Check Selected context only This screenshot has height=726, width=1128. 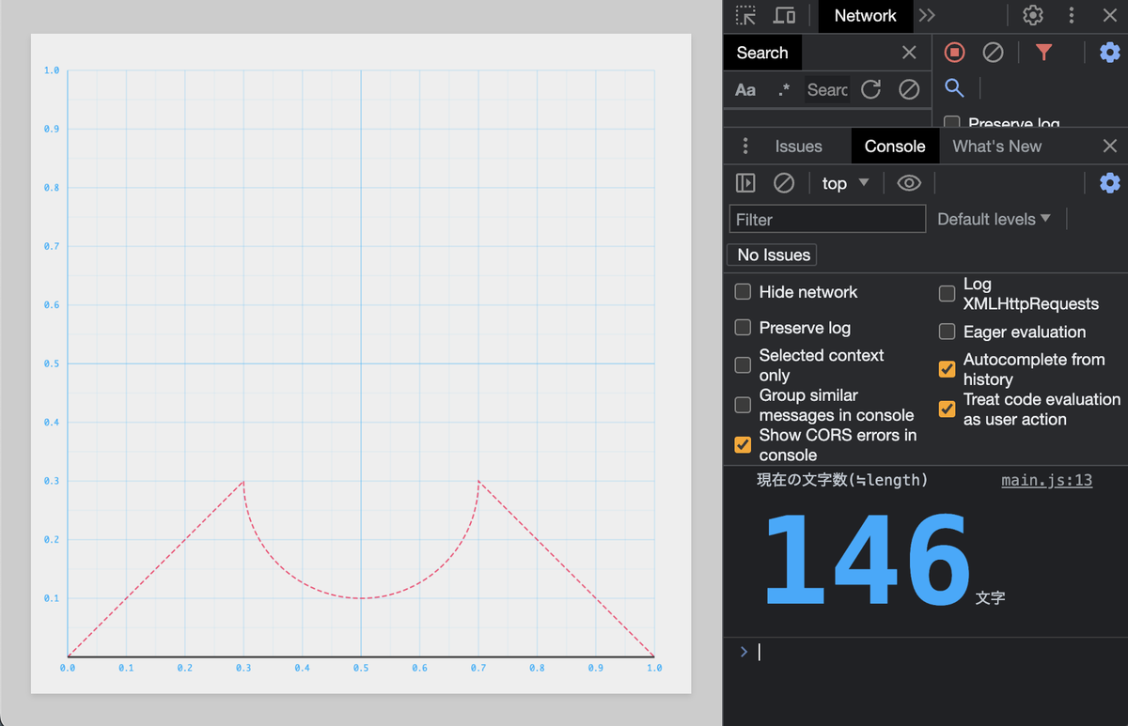coord(743,364)
